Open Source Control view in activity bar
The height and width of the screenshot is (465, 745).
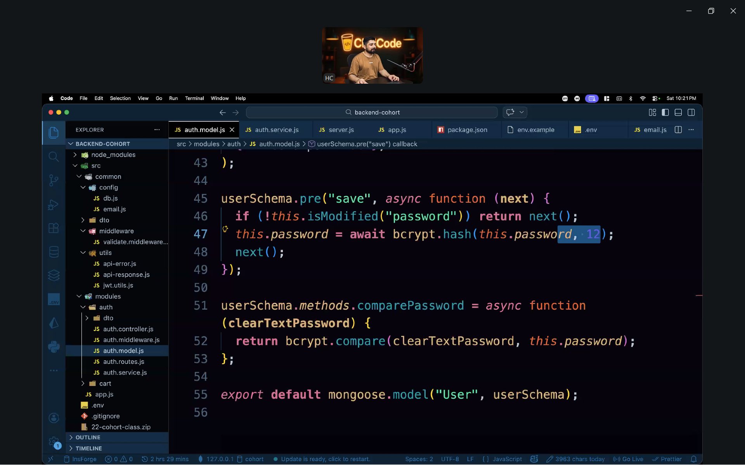[x=54, y=180]
